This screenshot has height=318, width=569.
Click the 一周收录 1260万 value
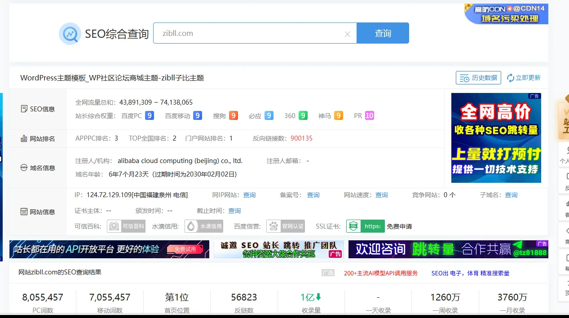[x=445, y=297]
